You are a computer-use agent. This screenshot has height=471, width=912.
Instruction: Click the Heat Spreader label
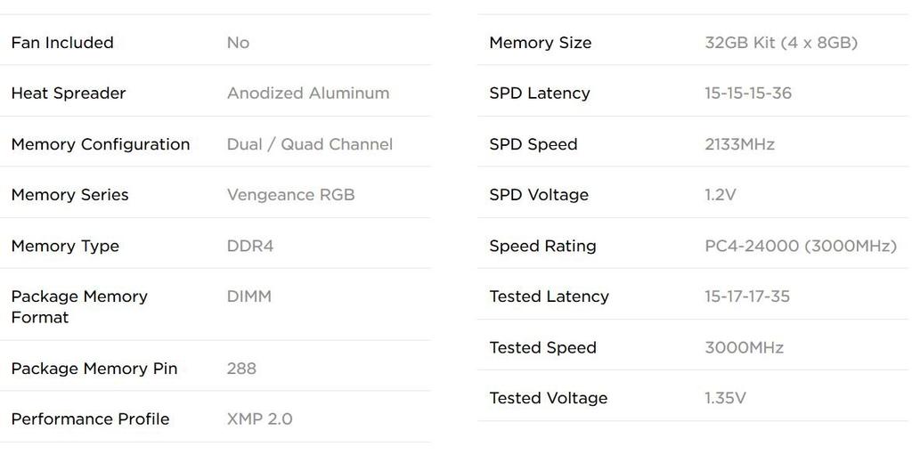[69, 93]
